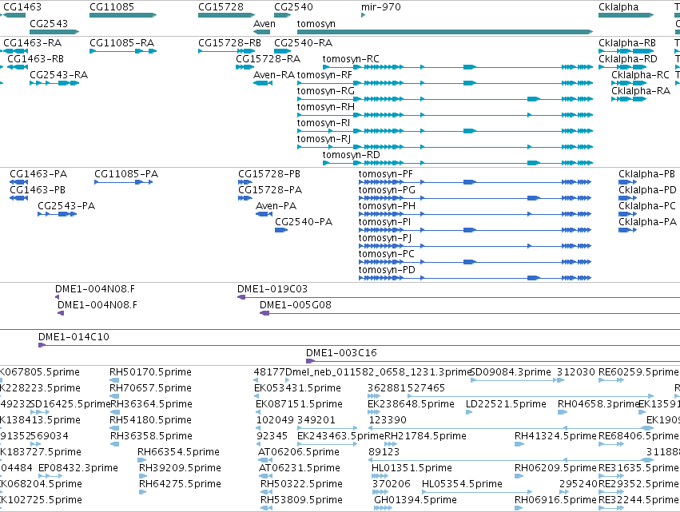Open the tomosyn-RI transcript label
This screenshot has width=680, height=512.
(x=324, y=123)
